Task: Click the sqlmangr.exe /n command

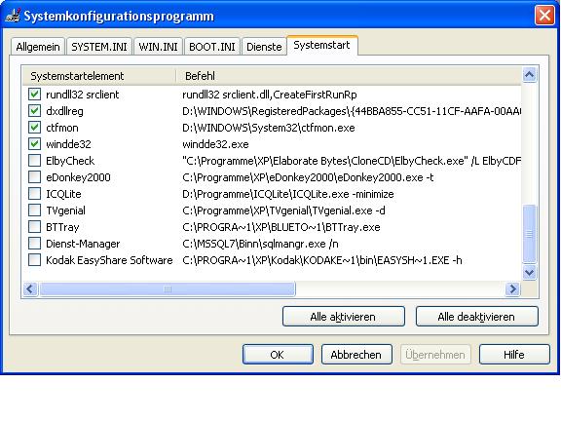Action: click(260, 244)
